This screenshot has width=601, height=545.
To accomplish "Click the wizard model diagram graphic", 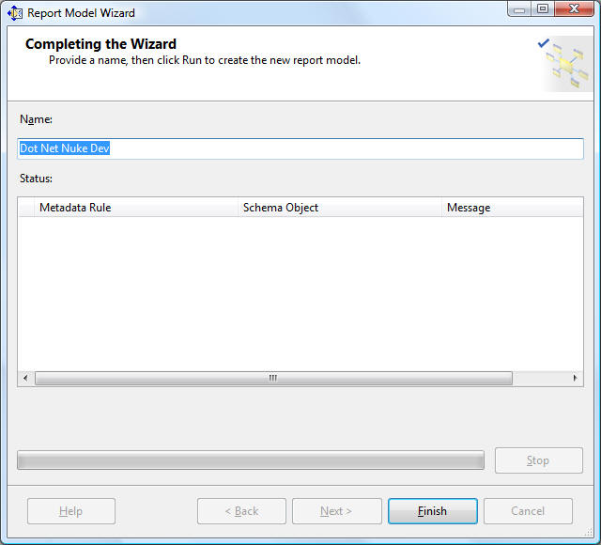I will click(x=564, y=63).
